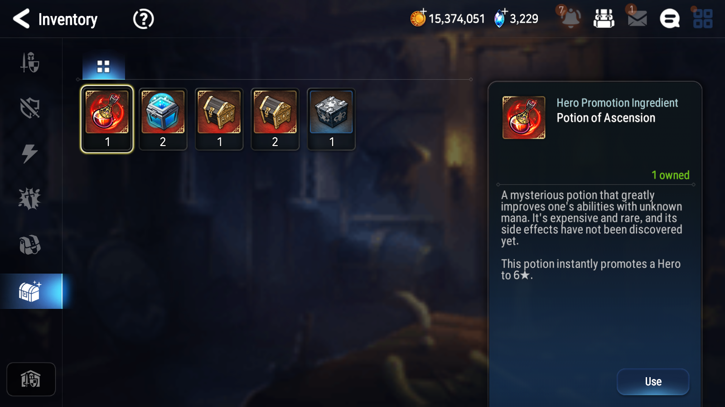725x407 pixels.
Task: Select the treasure chest special items tab
Action: coord(31,291)
